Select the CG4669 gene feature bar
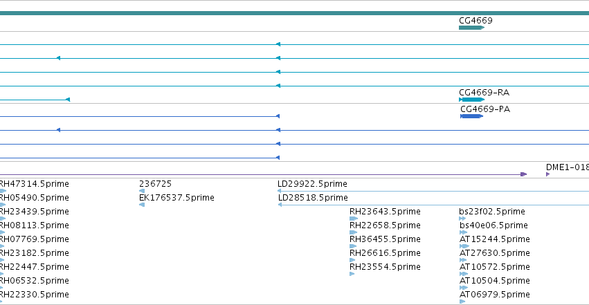 tap(472, 28)
